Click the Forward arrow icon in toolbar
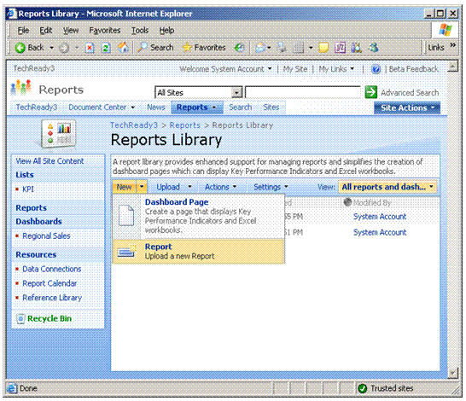The height and width of the screenshot is (401, 466). (x=64, y=48)
